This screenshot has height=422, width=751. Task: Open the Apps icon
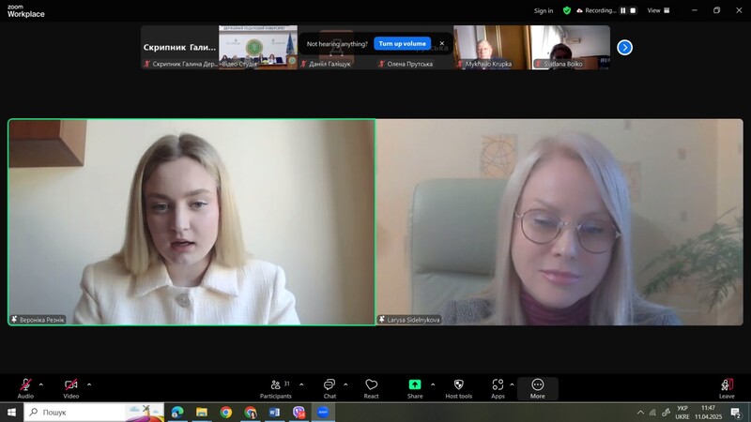[x=498, y=388]
